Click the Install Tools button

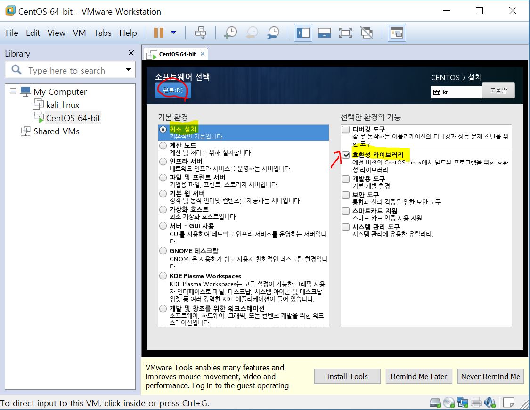(x=347, y=377)
